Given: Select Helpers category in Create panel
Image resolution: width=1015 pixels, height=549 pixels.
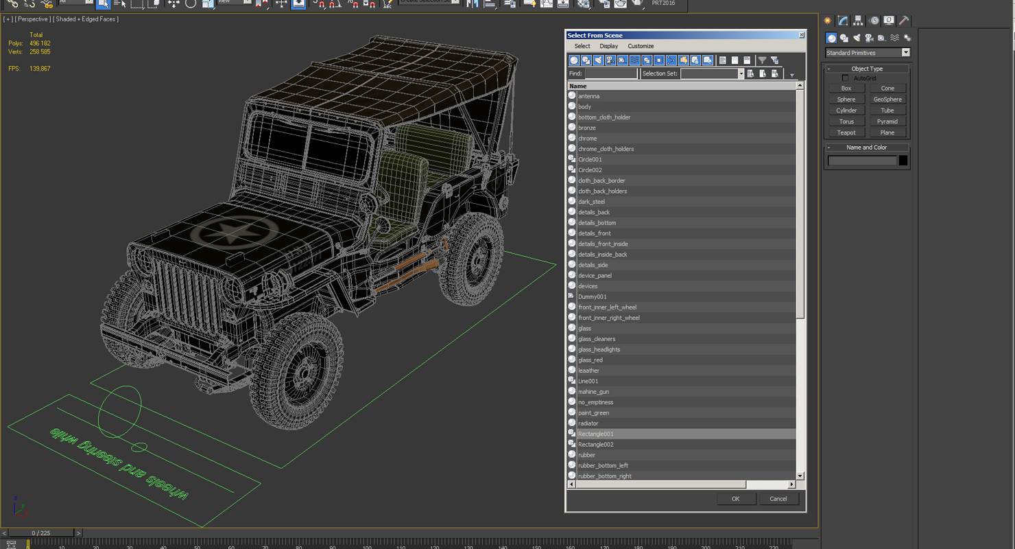Looking at the screenshot, I should coord(881,38).
